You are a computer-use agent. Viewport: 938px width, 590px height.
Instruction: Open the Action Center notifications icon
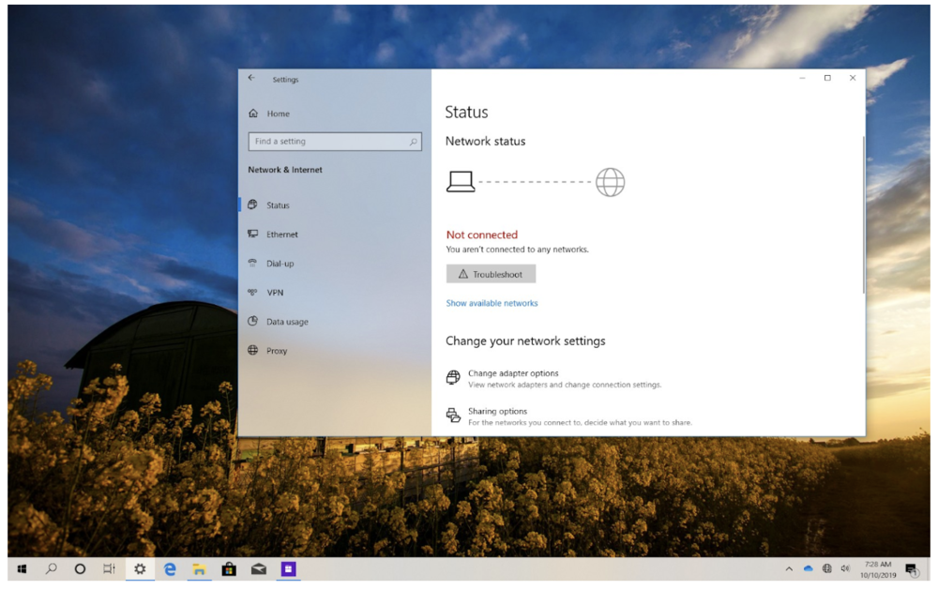pyautogui.click(x=912, y=569)
